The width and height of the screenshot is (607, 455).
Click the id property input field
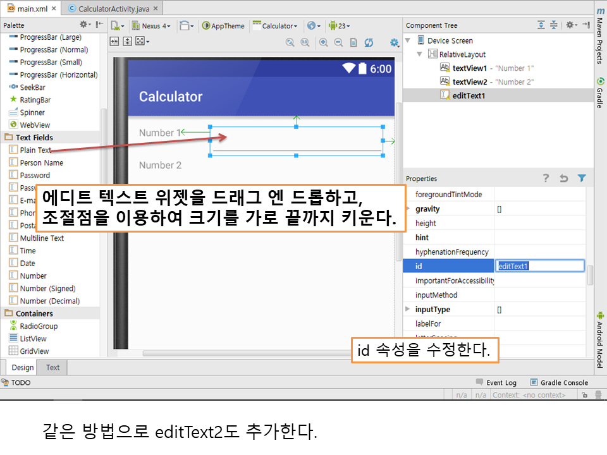point(540,266)
